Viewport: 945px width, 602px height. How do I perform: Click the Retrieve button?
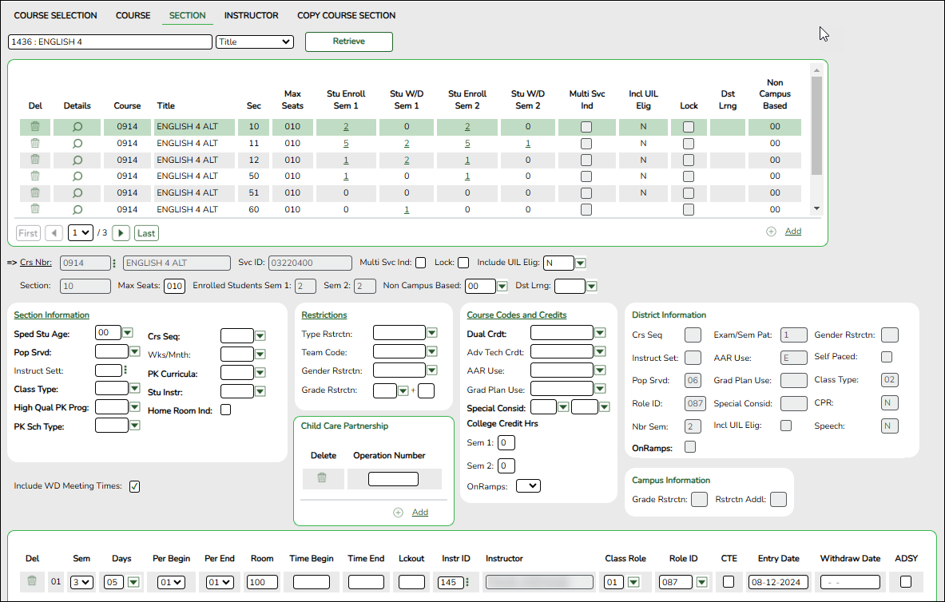coord(348,42)
